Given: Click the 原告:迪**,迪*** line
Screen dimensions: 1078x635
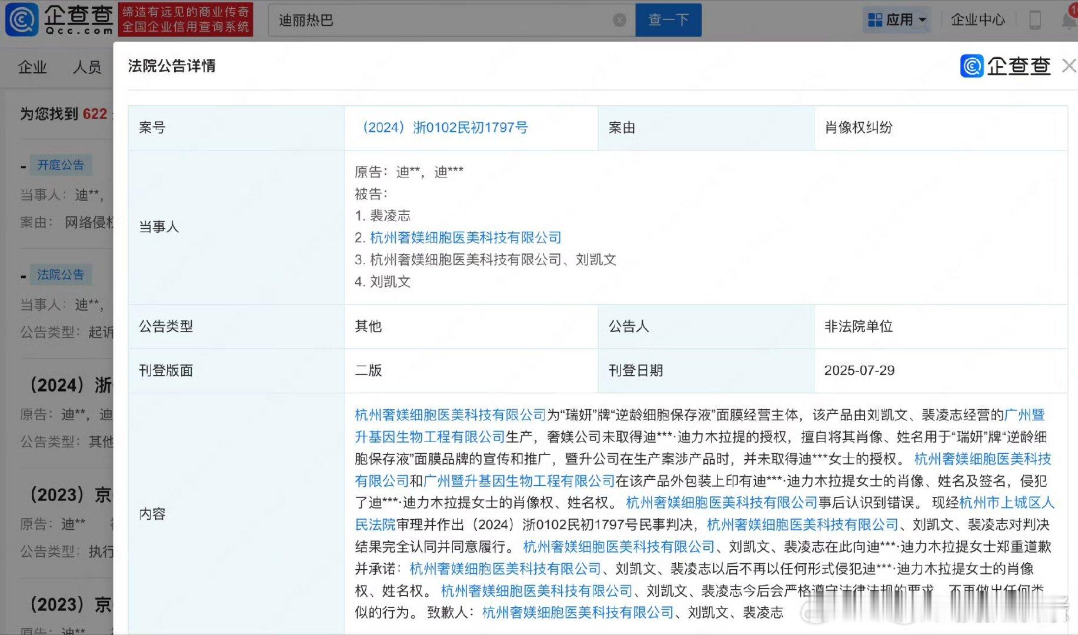Looking at the screenshot, I should click(x=409, y=172).
